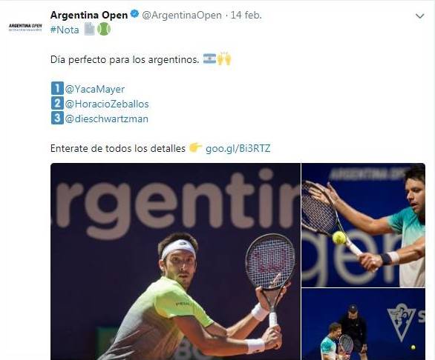The width and height of the screenshot is (435, 360).
Task: Click the blue verified badge icon
Action: tap(135, 14)
